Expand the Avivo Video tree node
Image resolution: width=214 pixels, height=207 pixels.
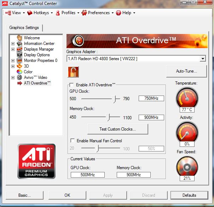[x=13, y=78]
